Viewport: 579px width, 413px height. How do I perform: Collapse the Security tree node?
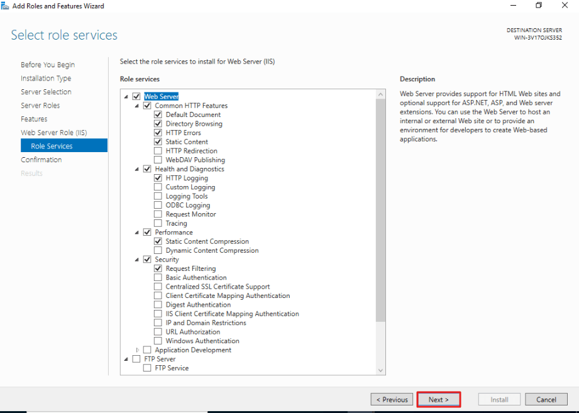(x=137, y=260)
